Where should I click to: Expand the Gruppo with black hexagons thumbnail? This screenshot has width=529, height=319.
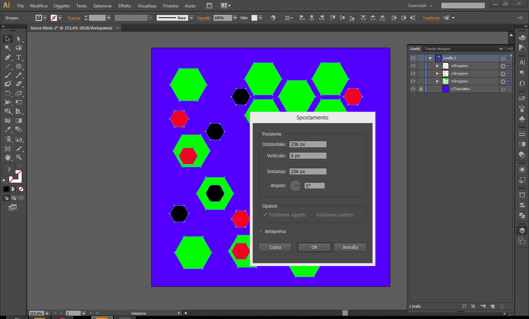point(438,74)
